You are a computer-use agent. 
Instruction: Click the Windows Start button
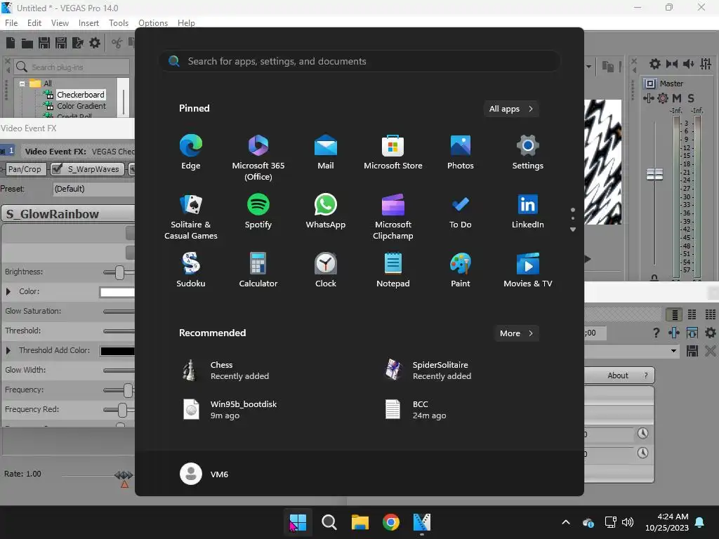[298, 522]
